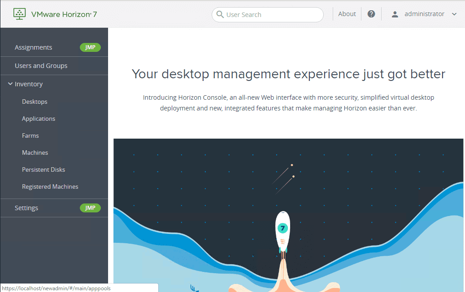This screenshot has height=292, width=465.
Task: Click the administrator user profile icon
Action: click(394, 13)
